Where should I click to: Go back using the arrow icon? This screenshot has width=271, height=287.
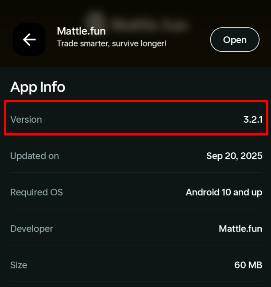coord(29,39)
